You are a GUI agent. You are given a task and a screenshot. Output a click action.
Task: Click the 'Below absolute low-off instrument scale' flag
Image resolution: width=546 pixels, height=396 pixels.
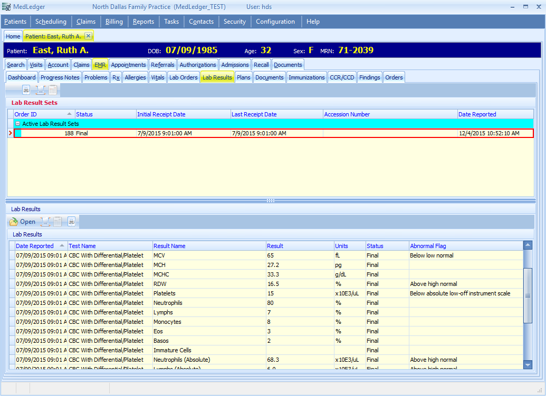pyautogui.click(x=460, y=293)
